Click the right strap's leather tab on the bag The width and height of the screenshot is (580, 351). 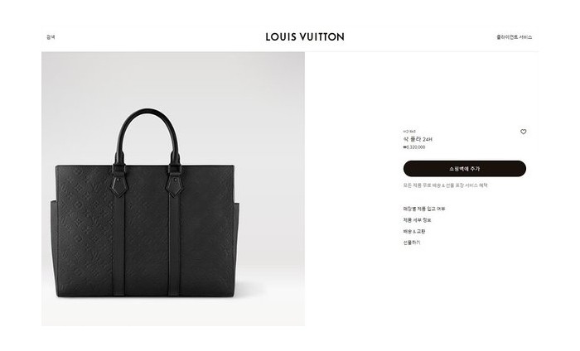(x=175, y=185)
